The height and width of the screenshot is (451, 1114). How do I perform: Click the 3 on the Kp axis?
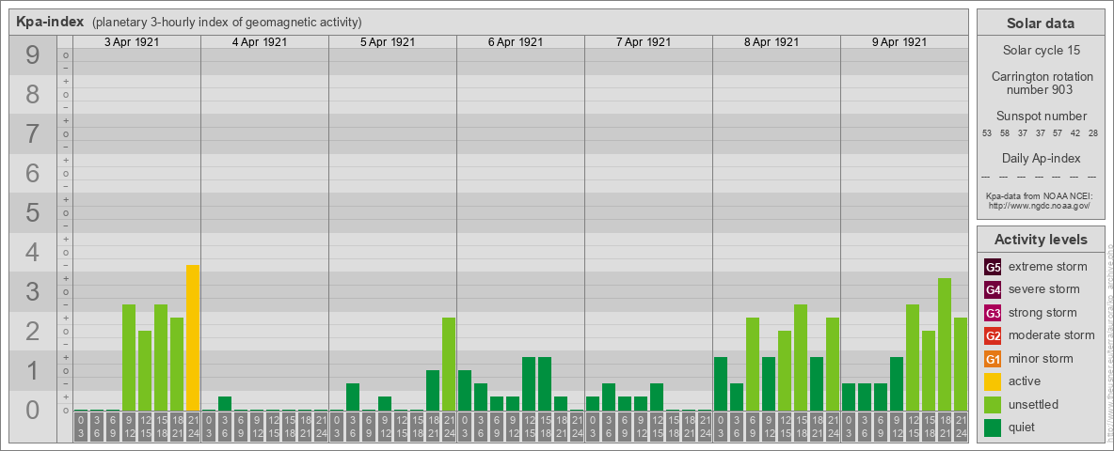32,291
